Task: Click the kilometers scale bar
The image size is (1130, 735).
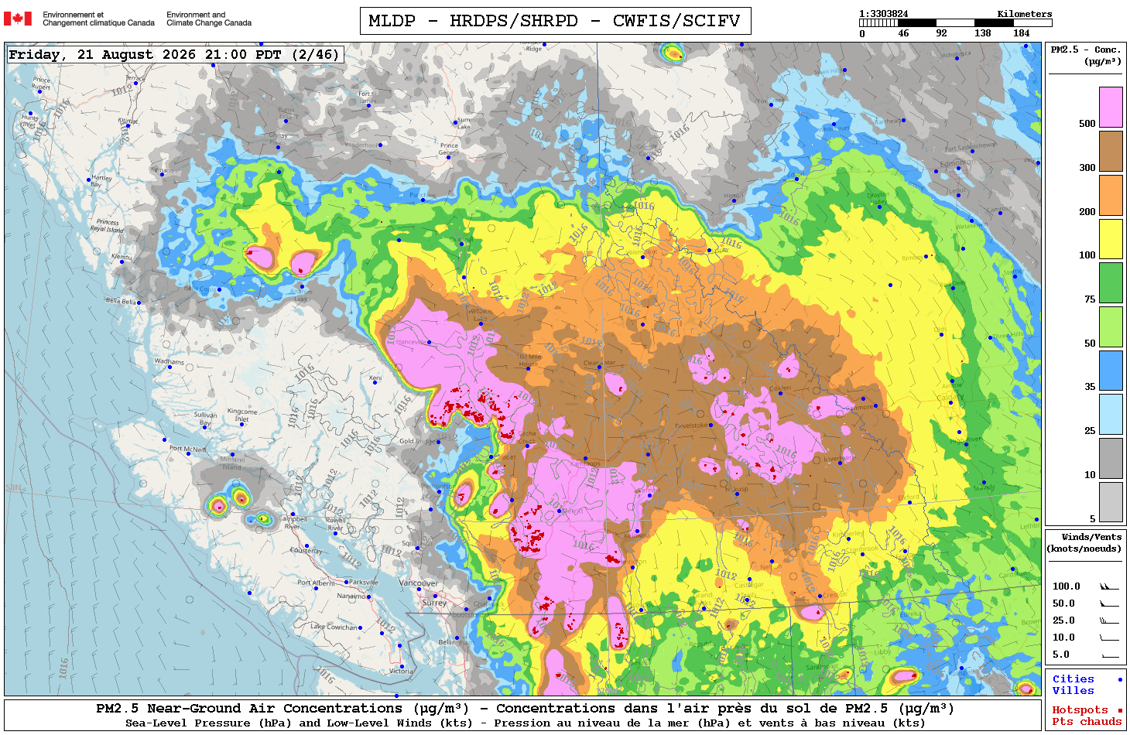Action: [x=955, y=23]
